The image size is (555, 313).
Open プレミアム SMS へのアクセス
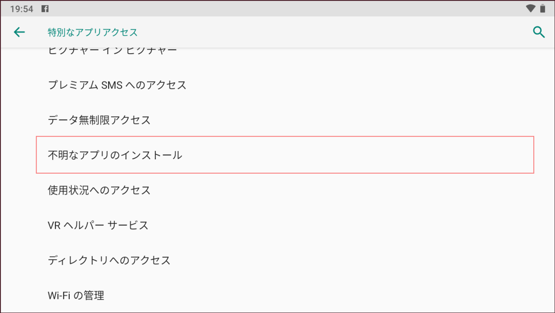tap(117, 85)
